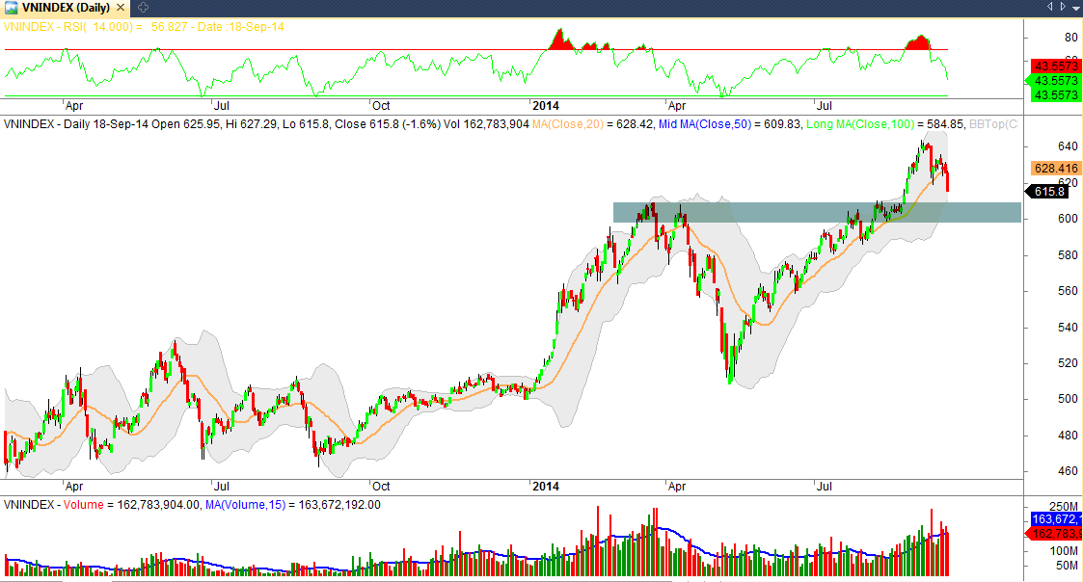Click the 2014 label on price time axis

pyautogui.click(x=546, y=487)
